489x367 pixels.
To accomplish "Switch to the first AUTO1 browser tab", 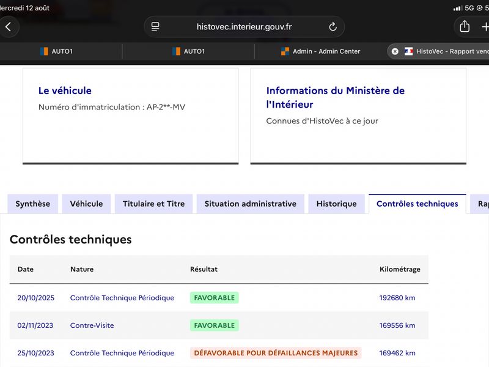I will (x=56, y=51).
